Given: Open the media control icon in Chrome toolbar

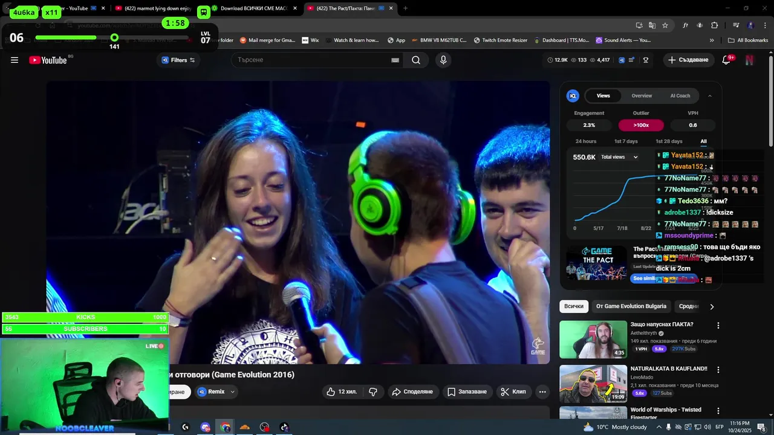Looking at the screenshot, I should [x=736, y=25].
